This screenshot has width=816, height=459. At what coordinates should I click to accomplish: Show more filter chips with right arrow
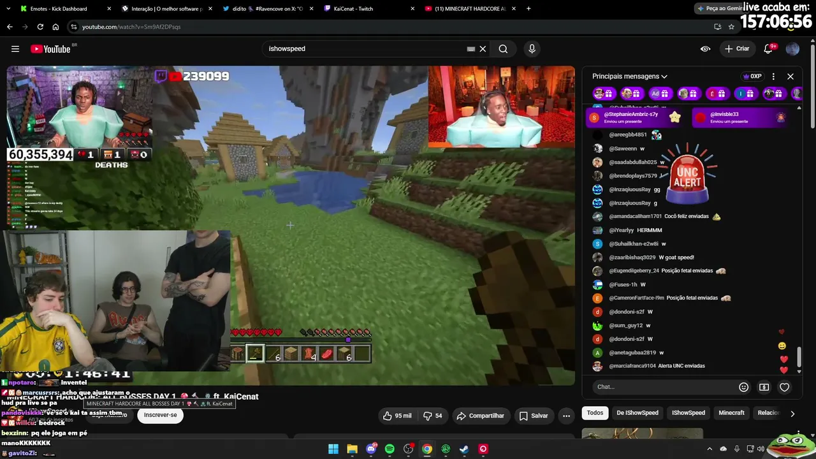(792, 414)
